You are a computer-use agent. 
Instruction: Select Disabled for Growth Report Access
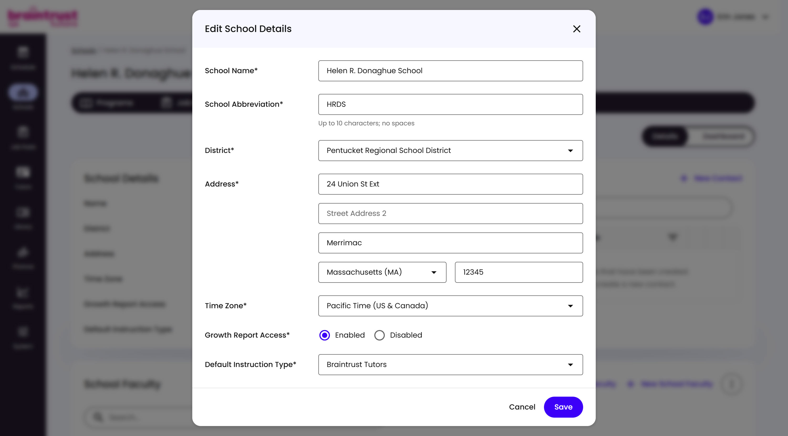[x=379, y=335]
